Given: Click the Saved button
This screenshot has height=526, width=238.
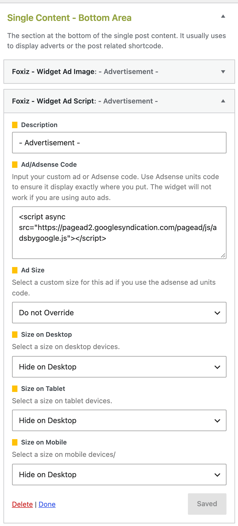Looking at the screenshot, I should coord(207,504).
